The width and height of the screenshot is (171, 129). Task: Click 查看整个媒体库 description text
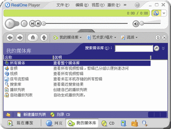66,63
